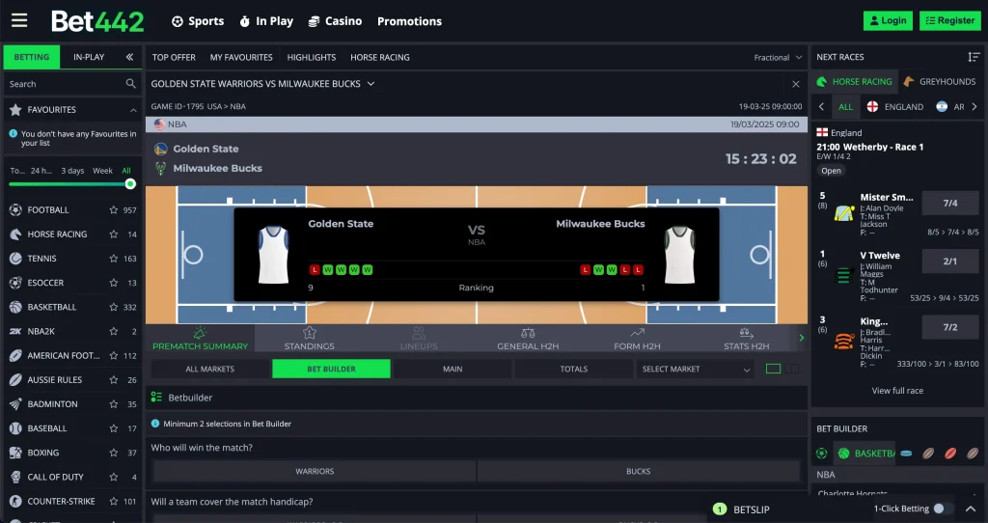The height and width of the screenshot is (523, 988).
Task: Select football icon in Bet Builder widget
Action: click(x=822, y=454)
